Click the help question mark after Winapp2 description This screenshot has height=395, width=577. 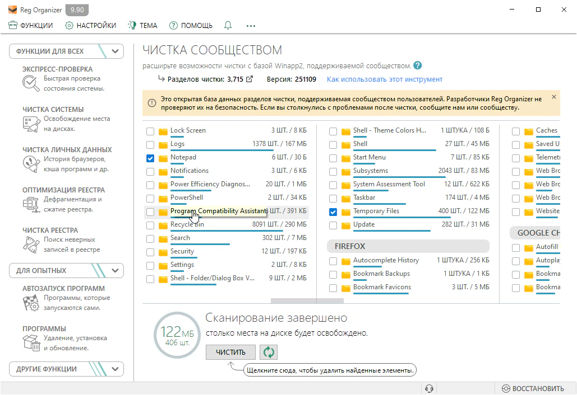417,65
